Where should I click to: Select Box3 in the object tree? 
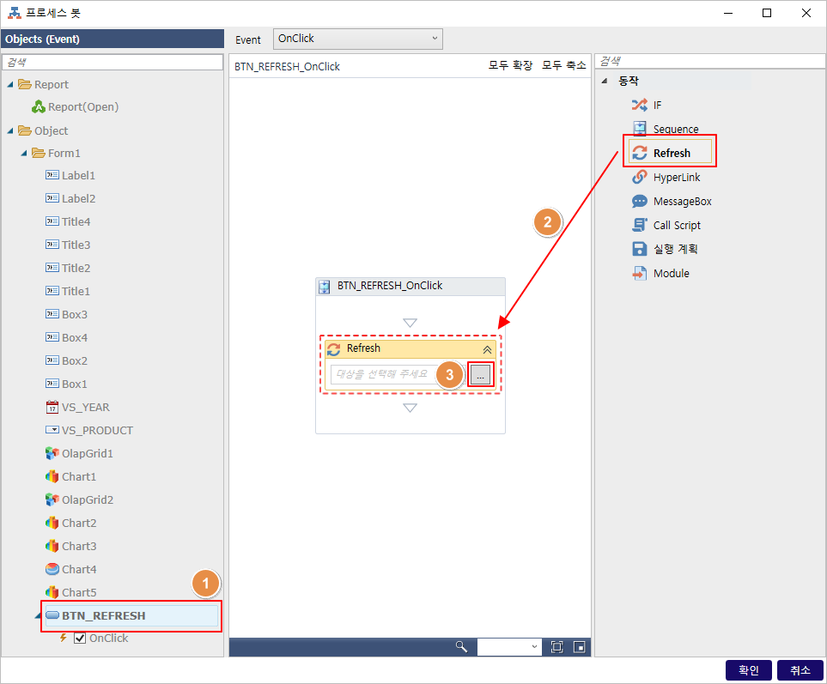[75, 315]
